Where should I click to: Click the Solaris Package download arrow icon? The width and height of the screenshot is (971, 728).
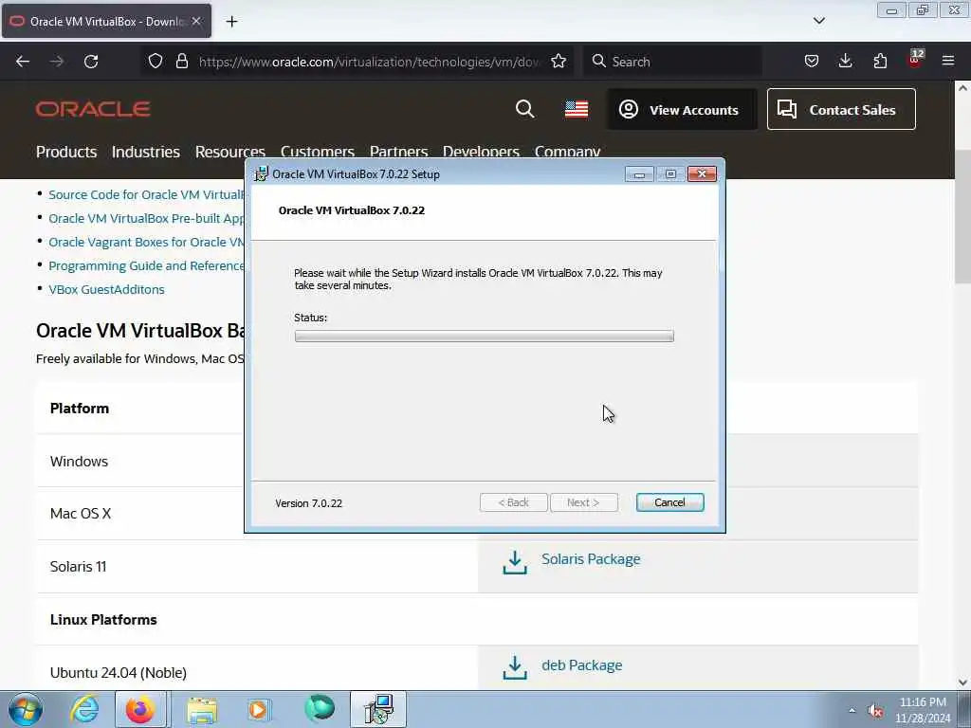click(515, 562)
